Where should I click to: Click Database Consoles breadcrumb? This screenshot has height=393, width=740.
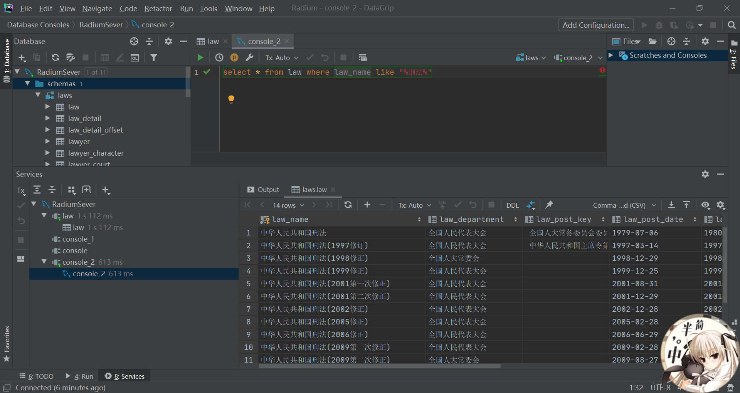38,25
